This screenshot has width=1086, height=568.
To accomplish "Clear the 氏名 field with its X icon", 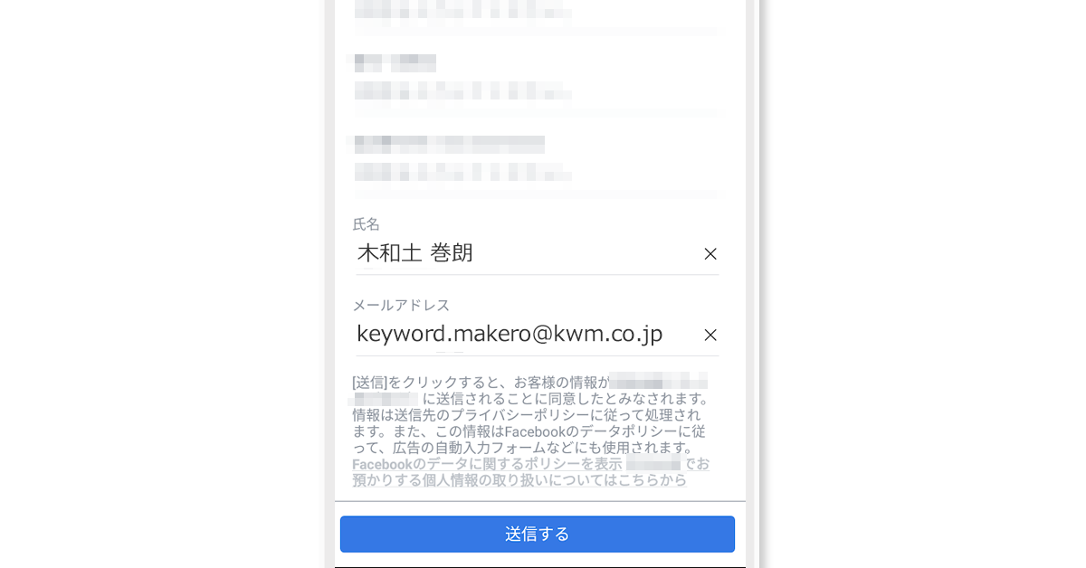I will pyautogui.click(x=710, y=254).
